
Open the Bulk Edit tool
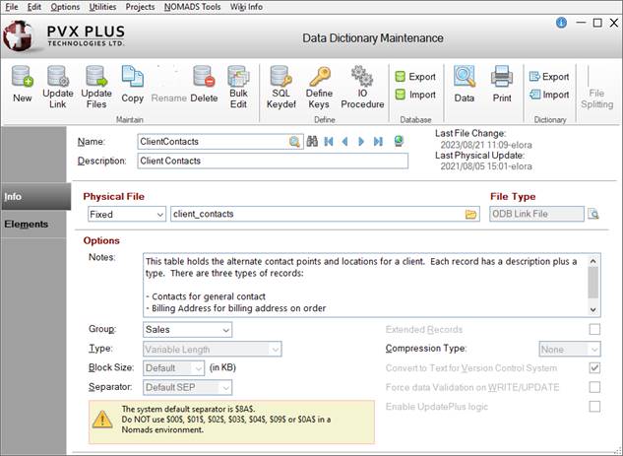[x=238, y=87]
